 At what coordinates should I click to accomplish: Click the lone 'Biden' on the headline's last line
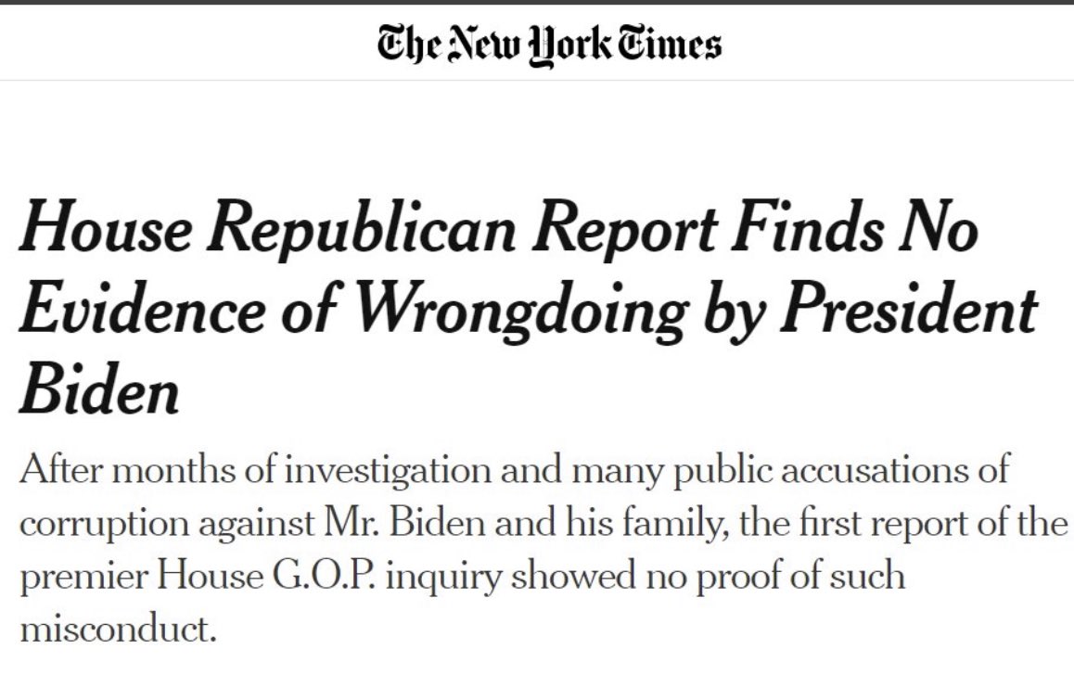[x=99, y=389]
